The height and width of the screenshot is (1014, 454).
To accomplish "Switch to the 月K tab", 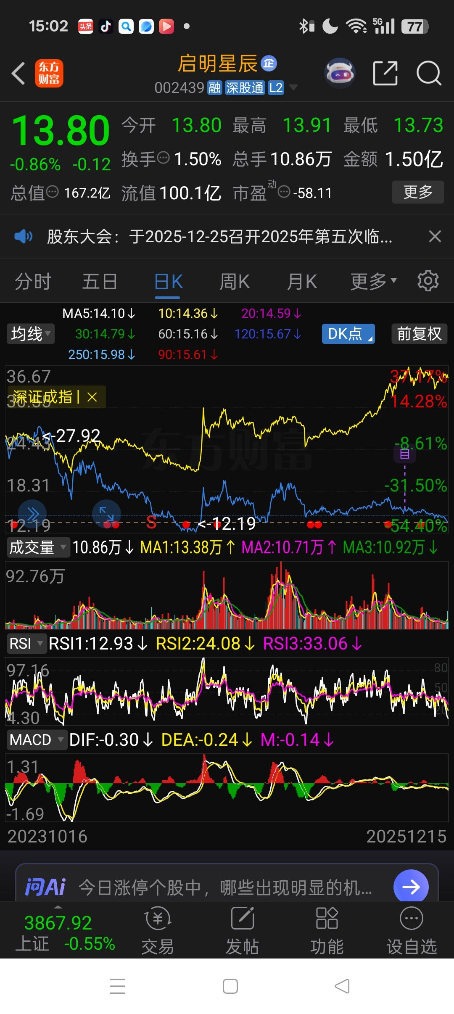I will 302,282.
